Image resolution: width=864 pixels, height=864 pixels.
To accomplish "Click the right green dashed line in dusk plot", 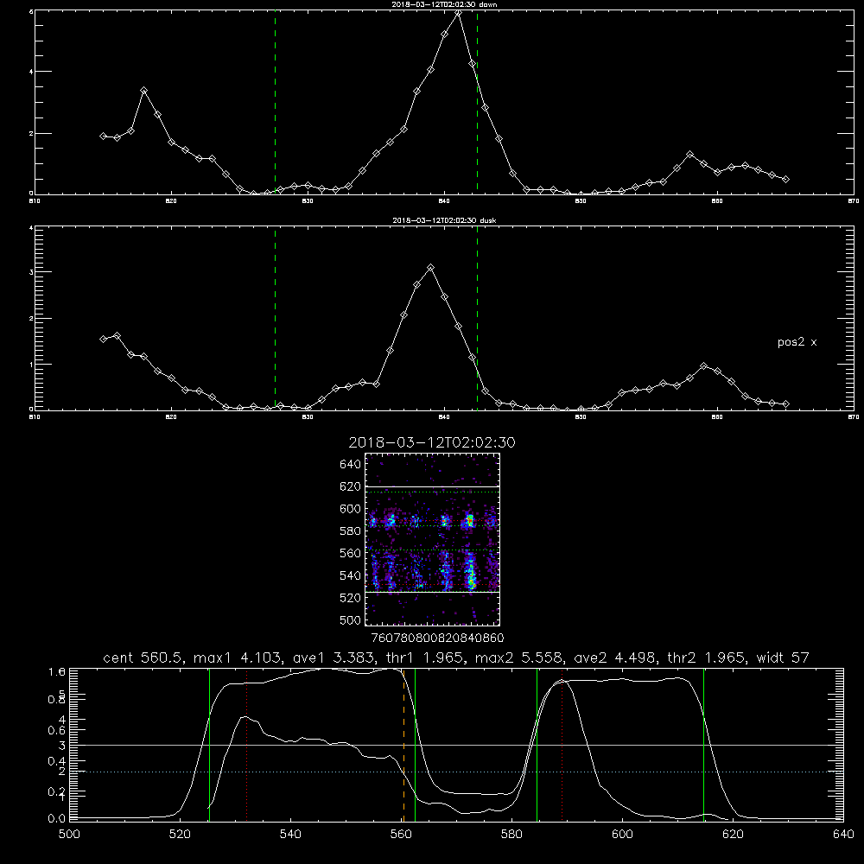I will (477, 318).
